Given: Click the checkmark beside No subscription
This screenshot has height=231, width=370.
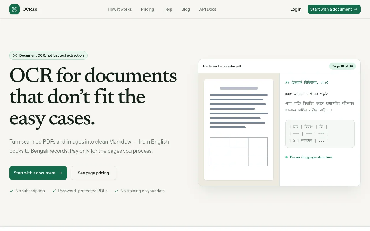Looking at the screenshot, I should pos(12,191).
